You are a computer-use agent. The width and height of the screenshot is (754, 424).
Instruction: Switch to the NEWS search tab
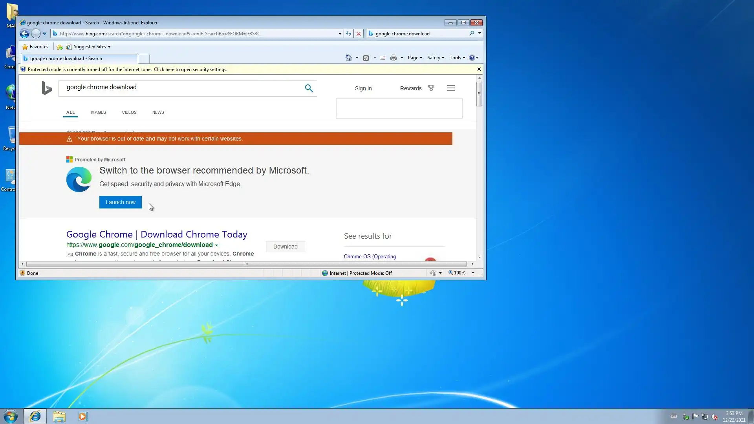(x=158, y=112)
